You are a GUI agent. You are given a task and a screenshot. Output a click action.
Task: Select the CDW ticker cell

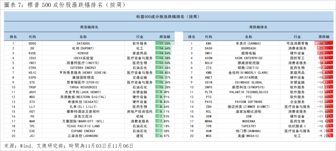point(208,117)
